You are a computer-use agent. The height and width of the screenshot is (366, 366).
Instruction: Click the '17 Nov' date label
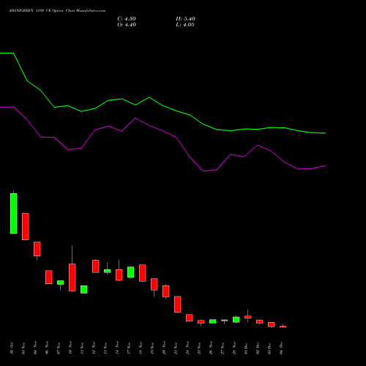coord(129,348)
